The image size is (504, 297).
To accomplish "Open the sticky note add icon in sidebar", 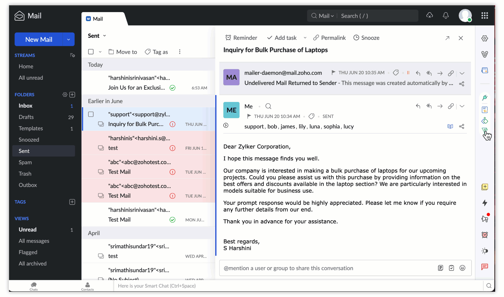I will pyautogui.click(x=485, y=187).
